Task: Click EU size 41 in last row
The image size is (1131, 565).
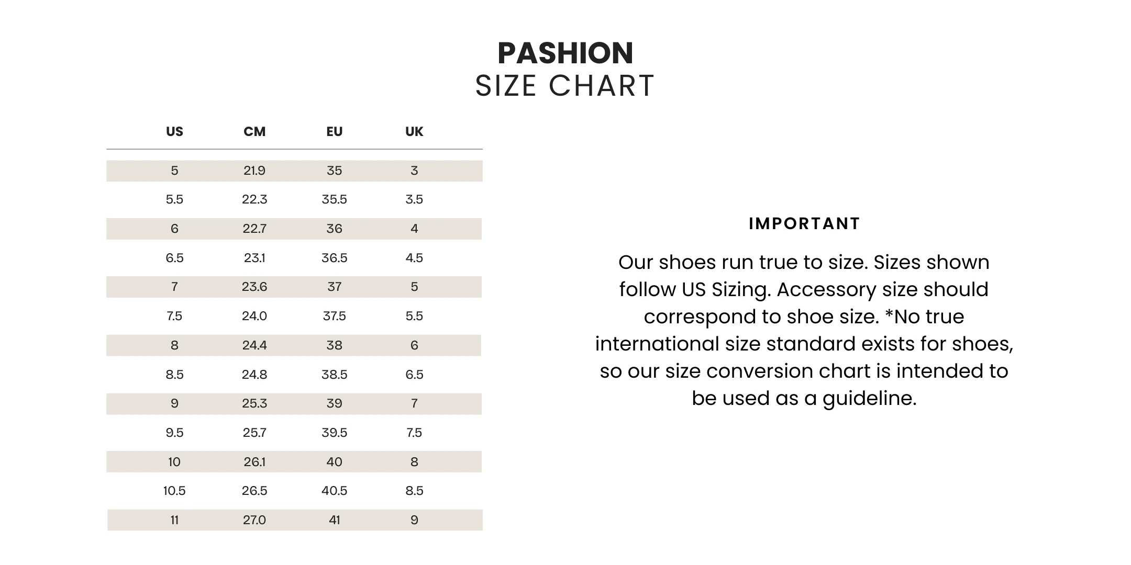Action: [334, 520]
